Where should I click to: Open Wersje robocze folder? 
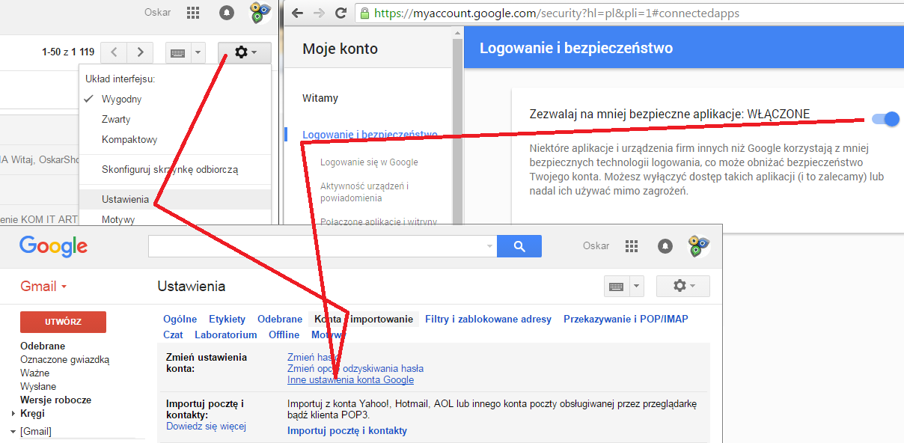click(55, 400)
